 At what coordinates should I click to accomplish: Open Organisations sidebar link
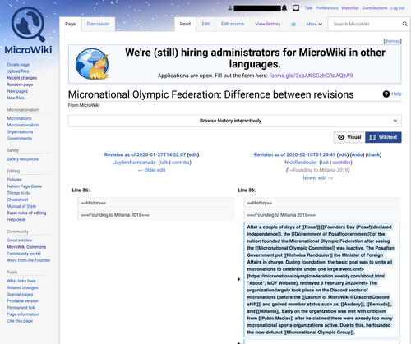pos(20,131)
